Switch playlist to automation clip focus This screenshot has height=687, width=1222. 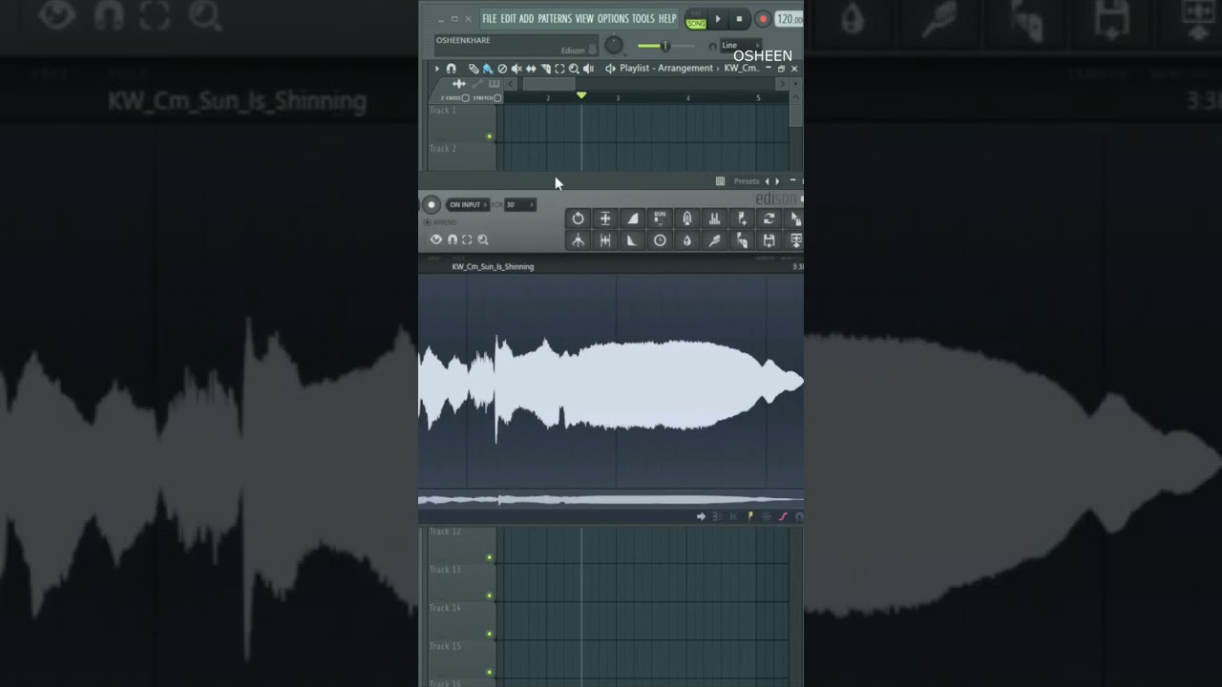click(x=477, y=84)
